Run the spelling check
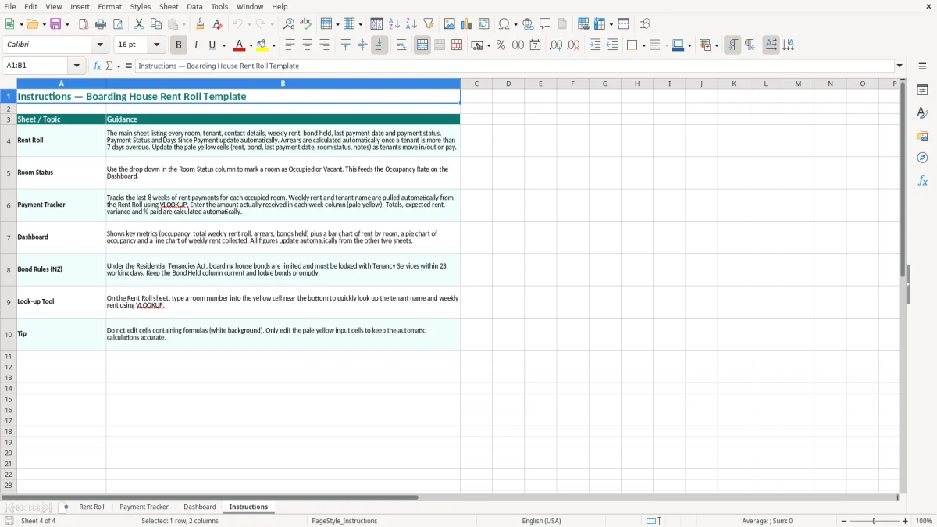Viewport: 937px width, 527px height. click(306, 24)
